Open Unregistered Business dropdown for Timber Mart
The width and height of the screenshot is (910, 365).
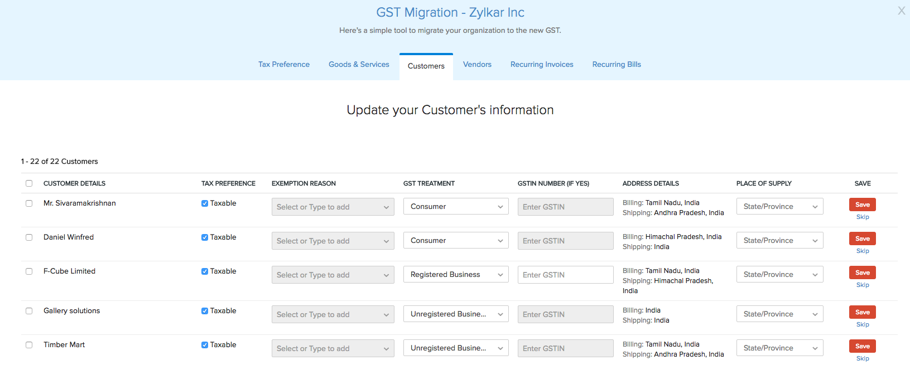tap(456, 348)
